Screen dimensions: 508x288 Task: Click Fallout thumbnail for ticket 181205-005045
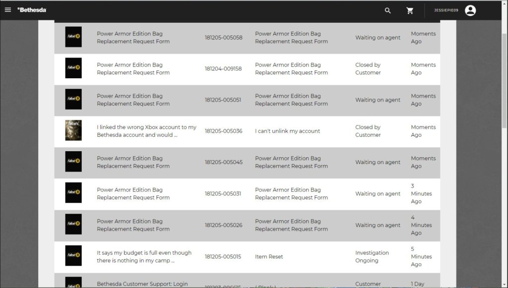click(73, 162)
